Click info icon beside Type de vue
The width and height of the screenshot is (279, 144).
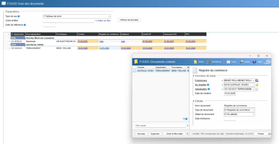click(x=19, y=16)
